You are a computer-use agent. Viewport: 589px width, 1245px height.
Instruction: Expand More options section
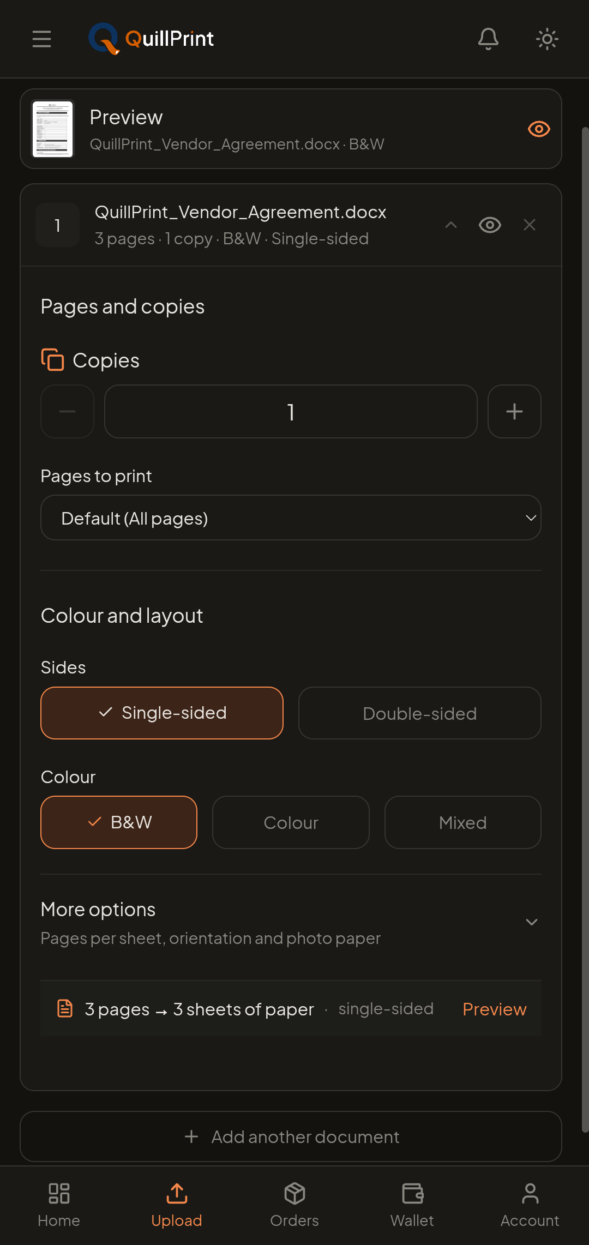(291, 923)
